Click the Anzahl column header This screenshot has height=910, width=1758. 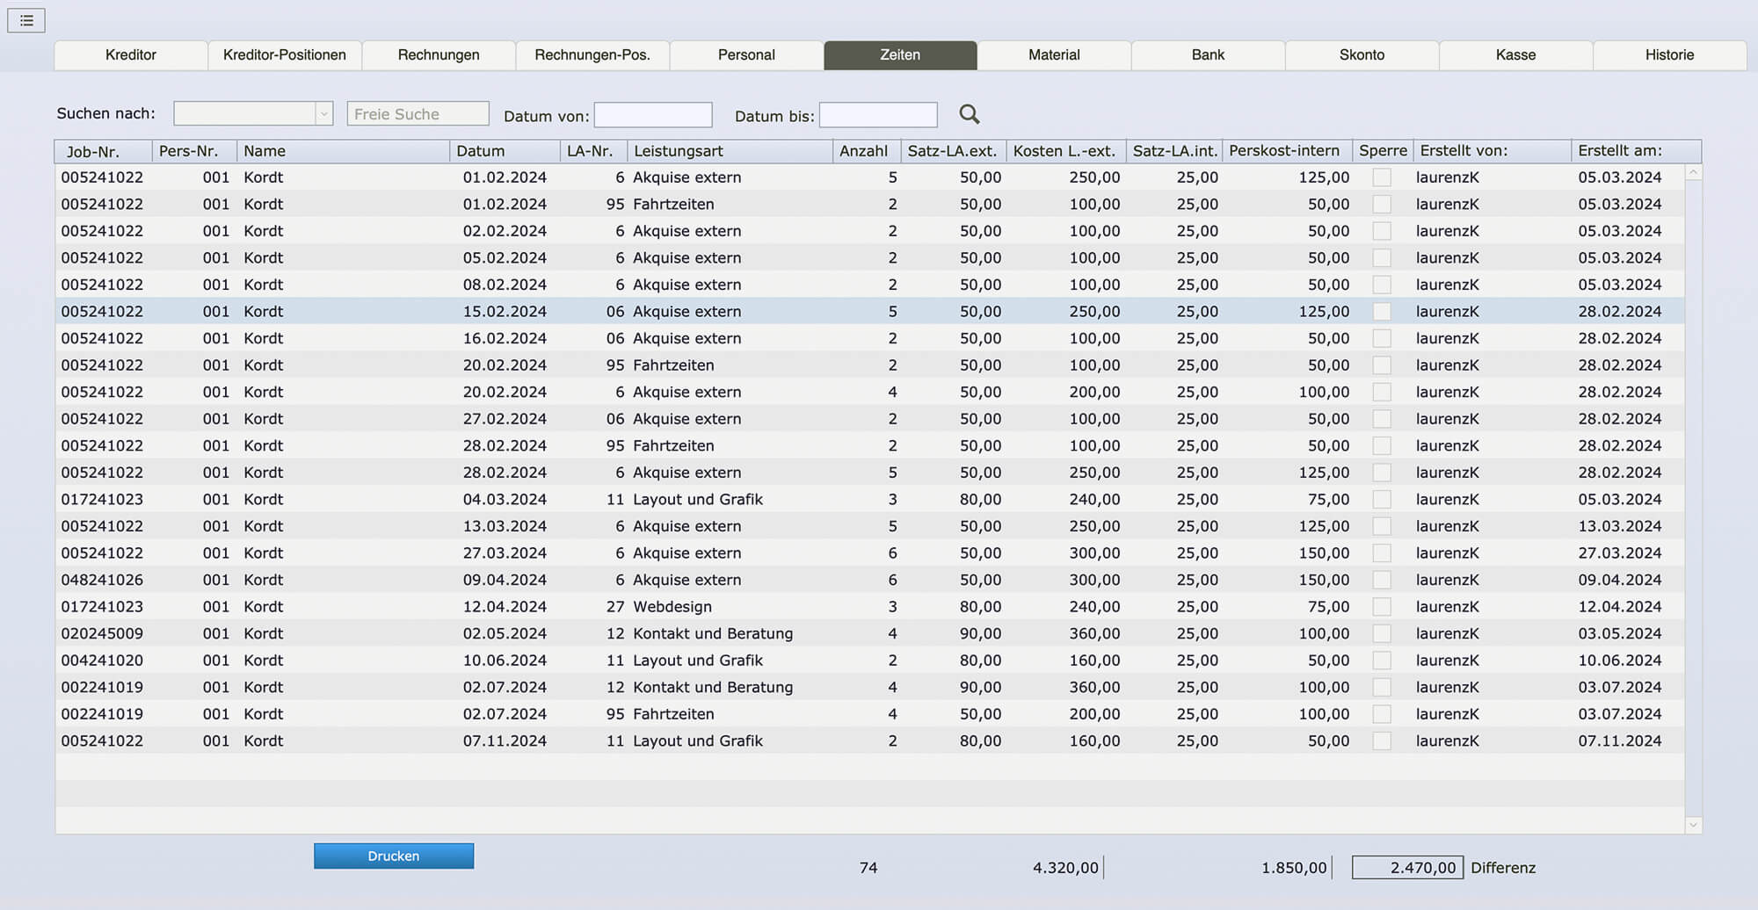(x=867, y=151)
